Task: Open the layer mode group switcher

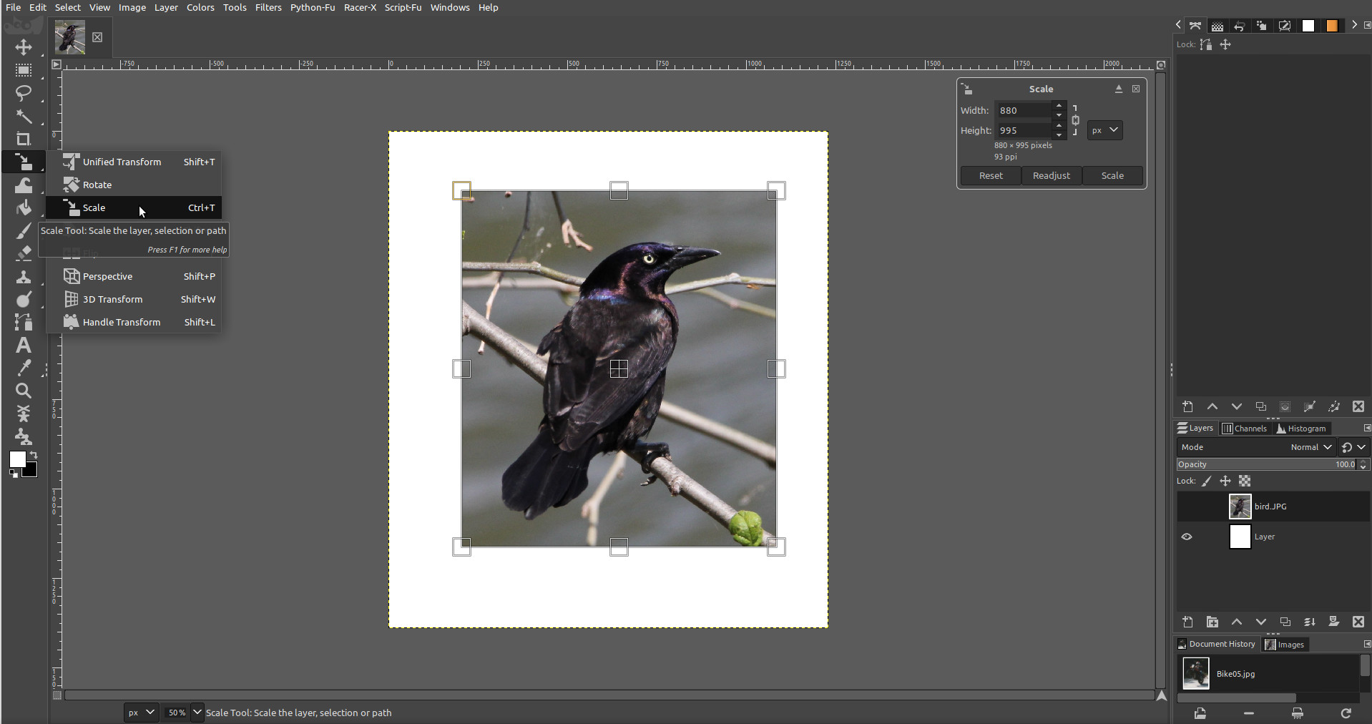Action: pos(1353,447)
